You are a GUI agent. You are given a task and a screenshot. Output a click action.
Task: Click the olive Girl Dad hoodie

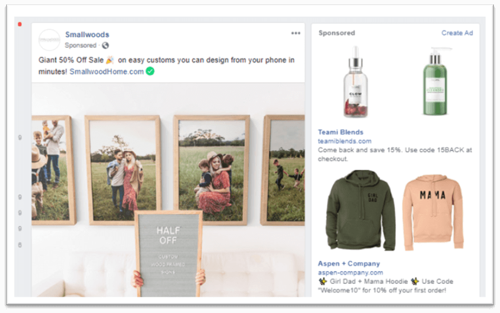[x=360, y=210]
